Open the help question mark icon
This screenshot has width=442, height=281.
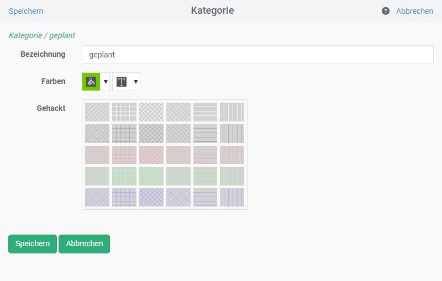point(386,11)
